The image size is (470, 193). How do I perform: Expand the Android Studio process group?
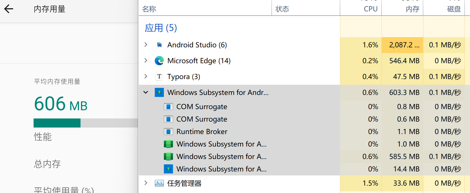click(146, 45)
